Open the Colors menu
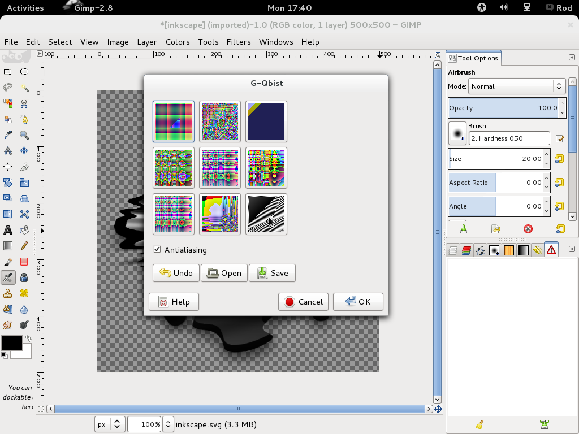 [178, 42]
